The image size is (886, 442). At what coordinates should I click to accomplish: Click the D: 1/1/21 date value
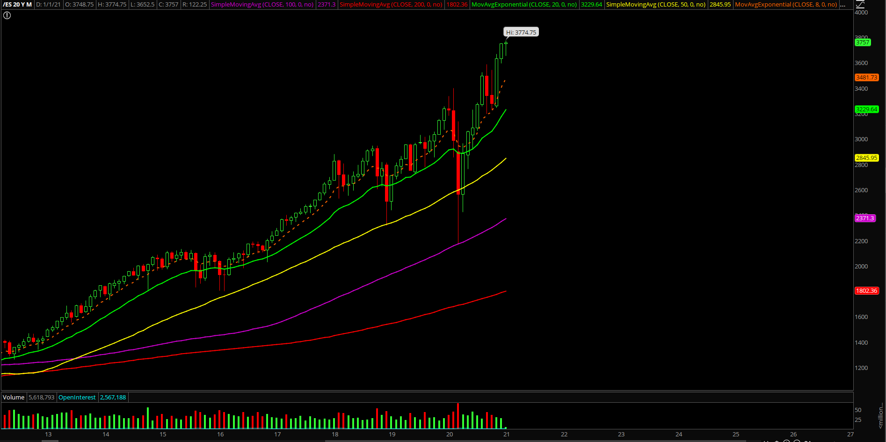pyautogui.click(x=48, y=4)
